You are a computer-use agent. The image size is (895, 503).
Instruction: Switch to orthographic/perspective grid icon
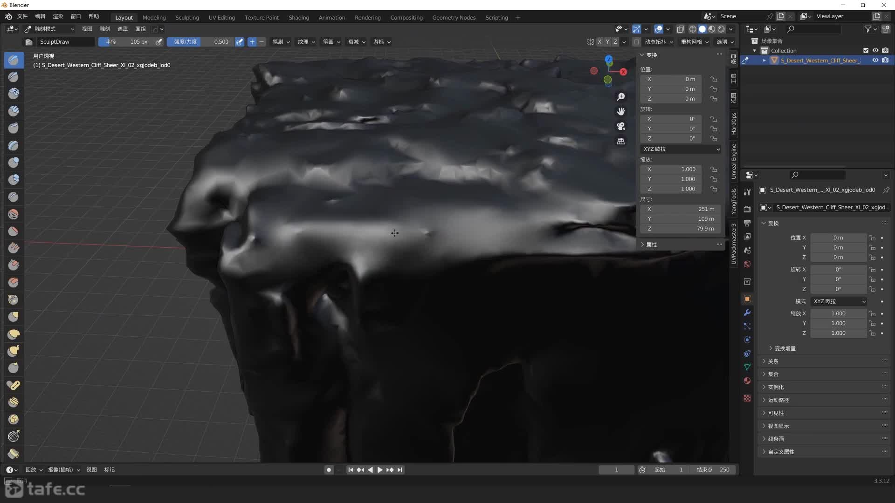621,141
